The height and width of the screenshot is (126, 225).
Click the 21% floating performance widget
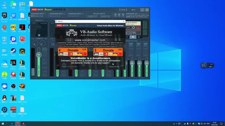point(207,66)
